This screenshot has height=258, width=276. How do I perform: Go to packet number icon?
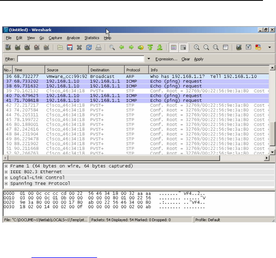click(x=141, y=47)
